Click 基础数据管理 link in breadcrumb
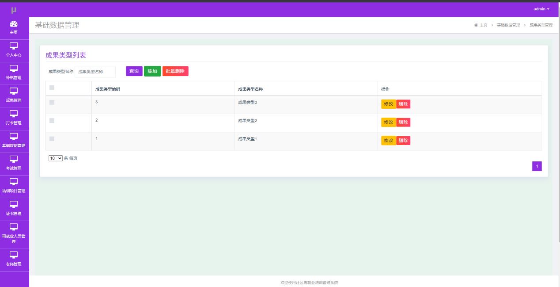The width and height of the screenshot is (560, 287). 508,25
